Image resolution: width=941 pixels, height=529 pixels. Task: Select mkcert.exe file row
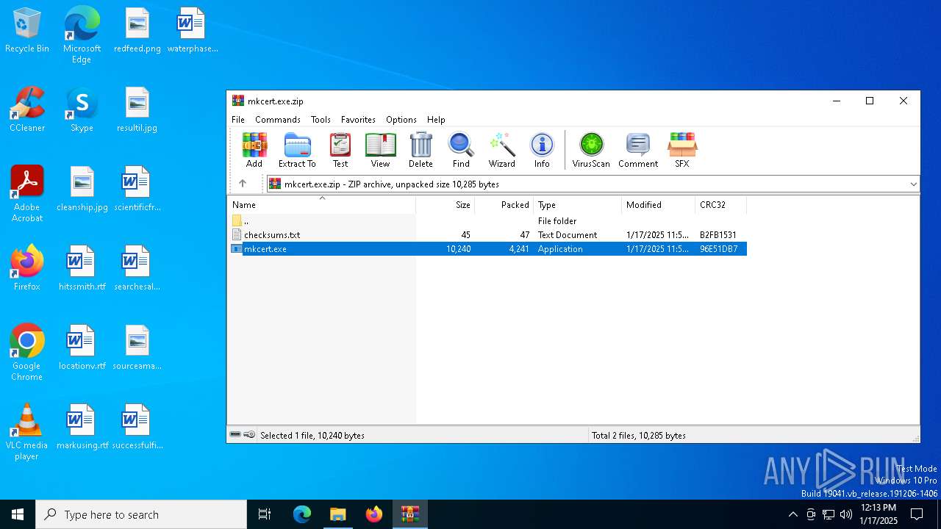(x=487, y=248)
